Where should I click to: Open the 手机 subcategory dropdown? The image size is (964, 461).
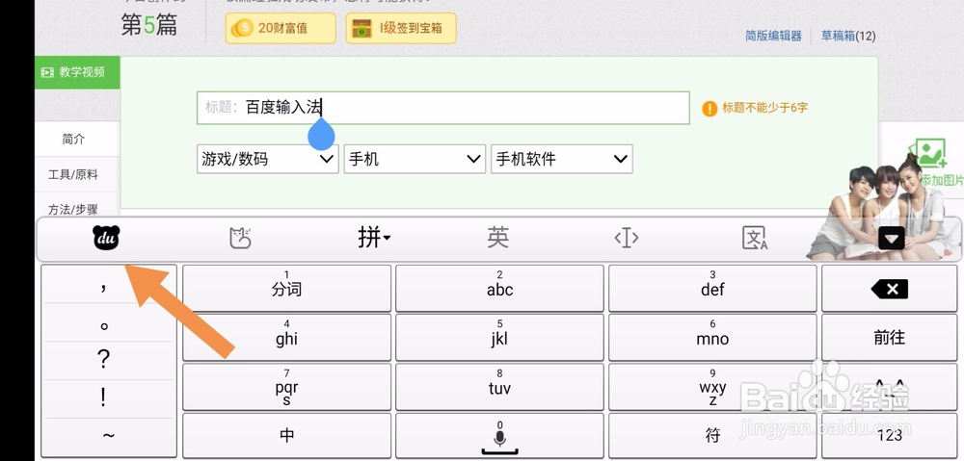click(415, 159)
